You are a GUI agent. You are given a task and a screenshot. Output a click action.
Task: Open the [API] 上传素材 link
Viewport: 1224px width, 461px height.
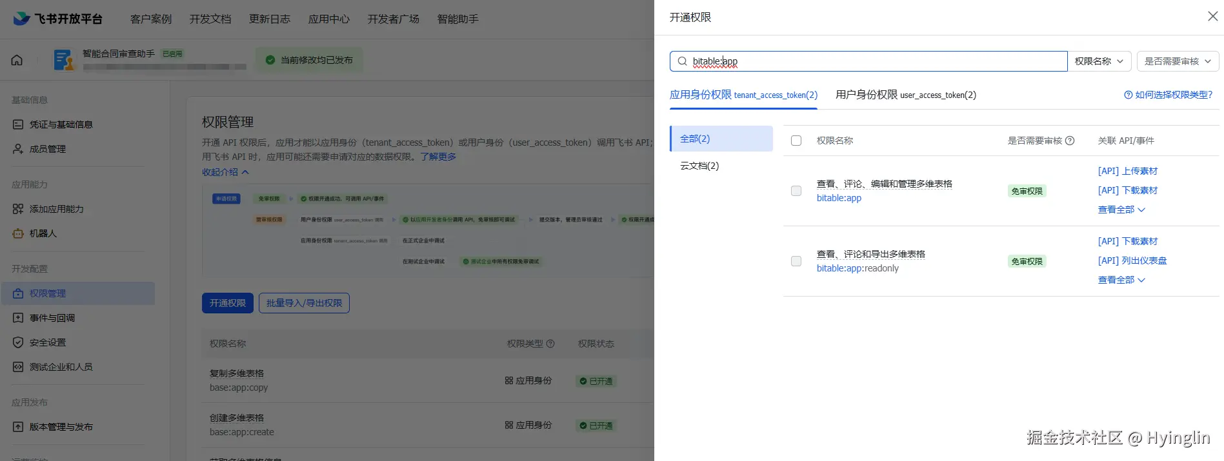coord(1128,171)
